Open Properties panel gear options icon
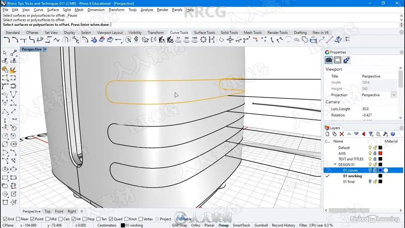The height and width of the screenshot is (228, 405). click(x=402, y=52)
